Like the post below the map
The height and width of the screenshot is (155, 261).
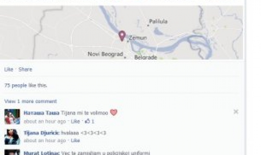click(9, 69)
